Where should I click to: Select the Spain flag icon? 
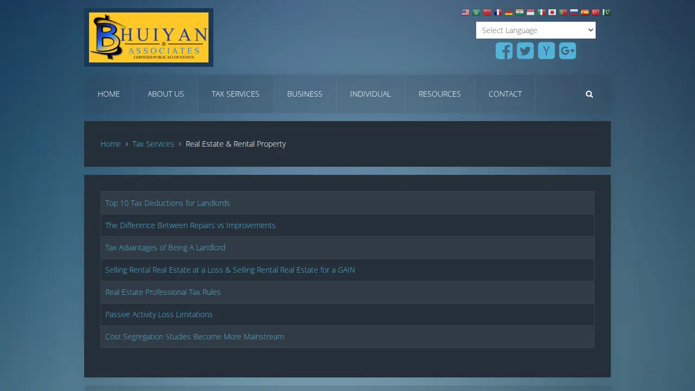pos(585,12)
